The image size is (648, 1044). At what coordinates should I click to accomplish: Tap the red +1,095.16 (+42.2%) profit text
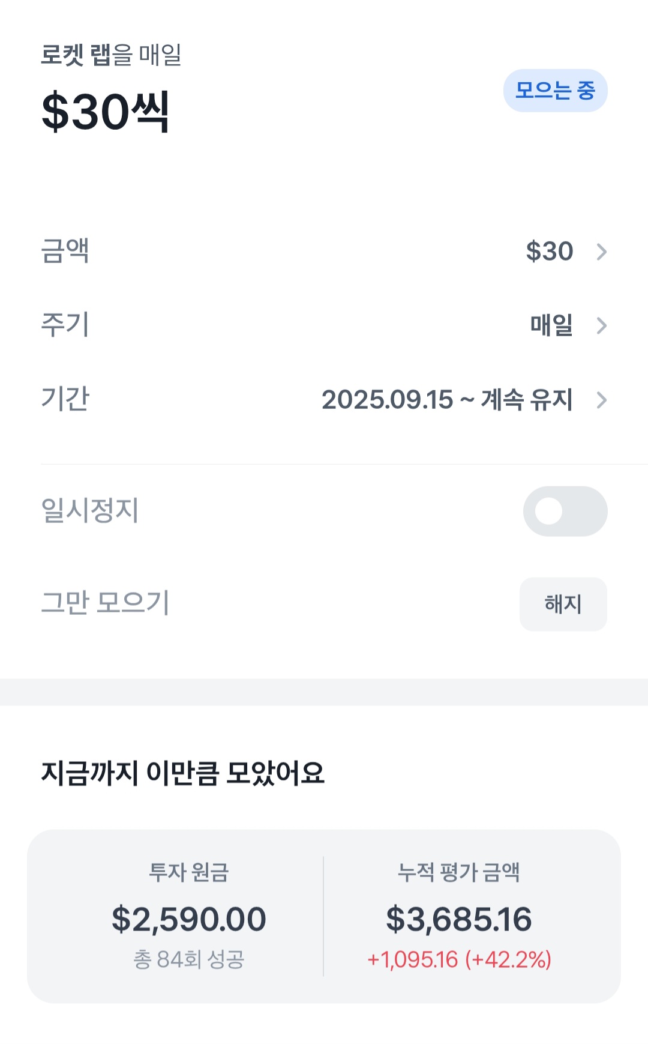click(459, 959)
